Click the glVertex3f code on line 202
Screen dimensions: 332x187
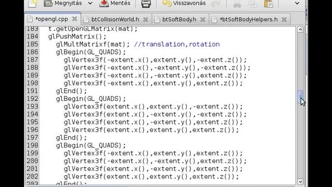tap(151, 177)
